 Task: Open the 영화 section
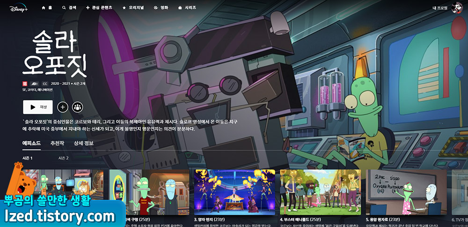tap(161, 8)
